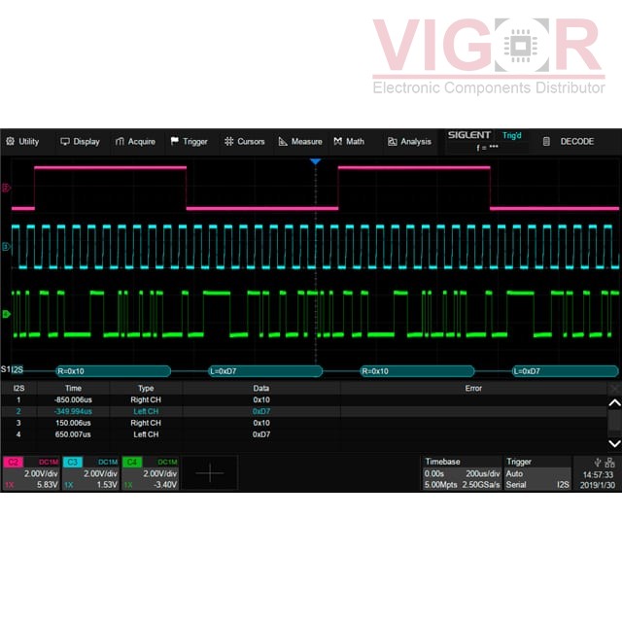622x622 pixels.
Task: Click the Acquire waveform icon
Action: pos(120,142)
